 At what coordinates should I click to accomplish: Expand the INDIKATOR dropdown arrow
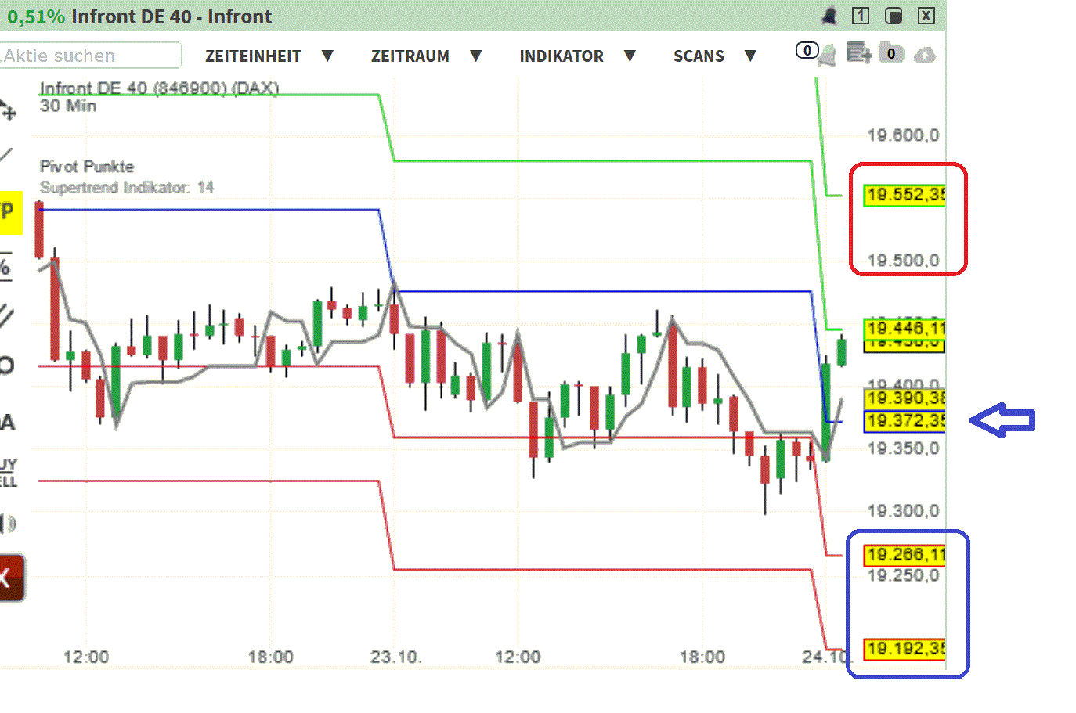tap(630, 56)
